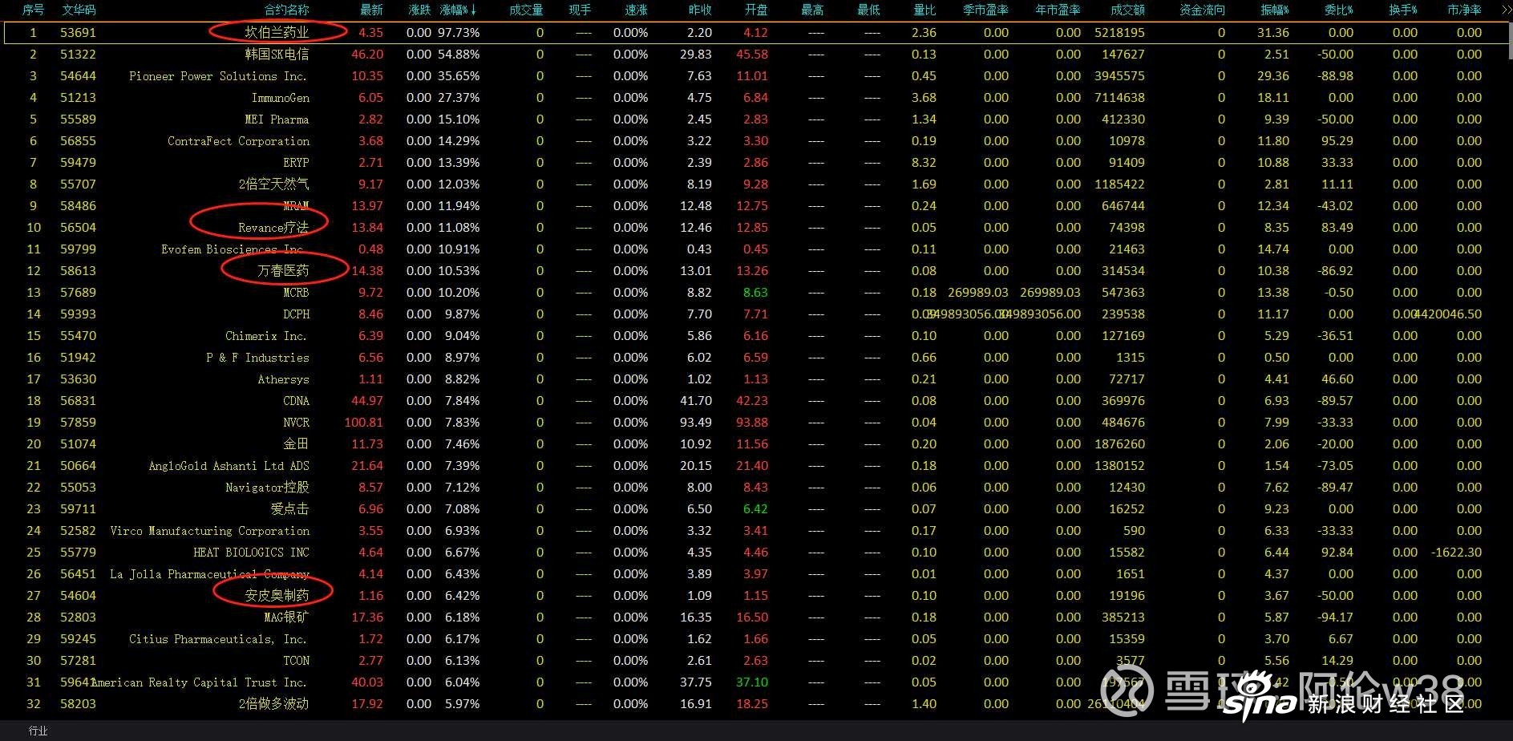Sort by the 文华码 column header
The height and width of the screenshot is (741, 1513).
79,10
